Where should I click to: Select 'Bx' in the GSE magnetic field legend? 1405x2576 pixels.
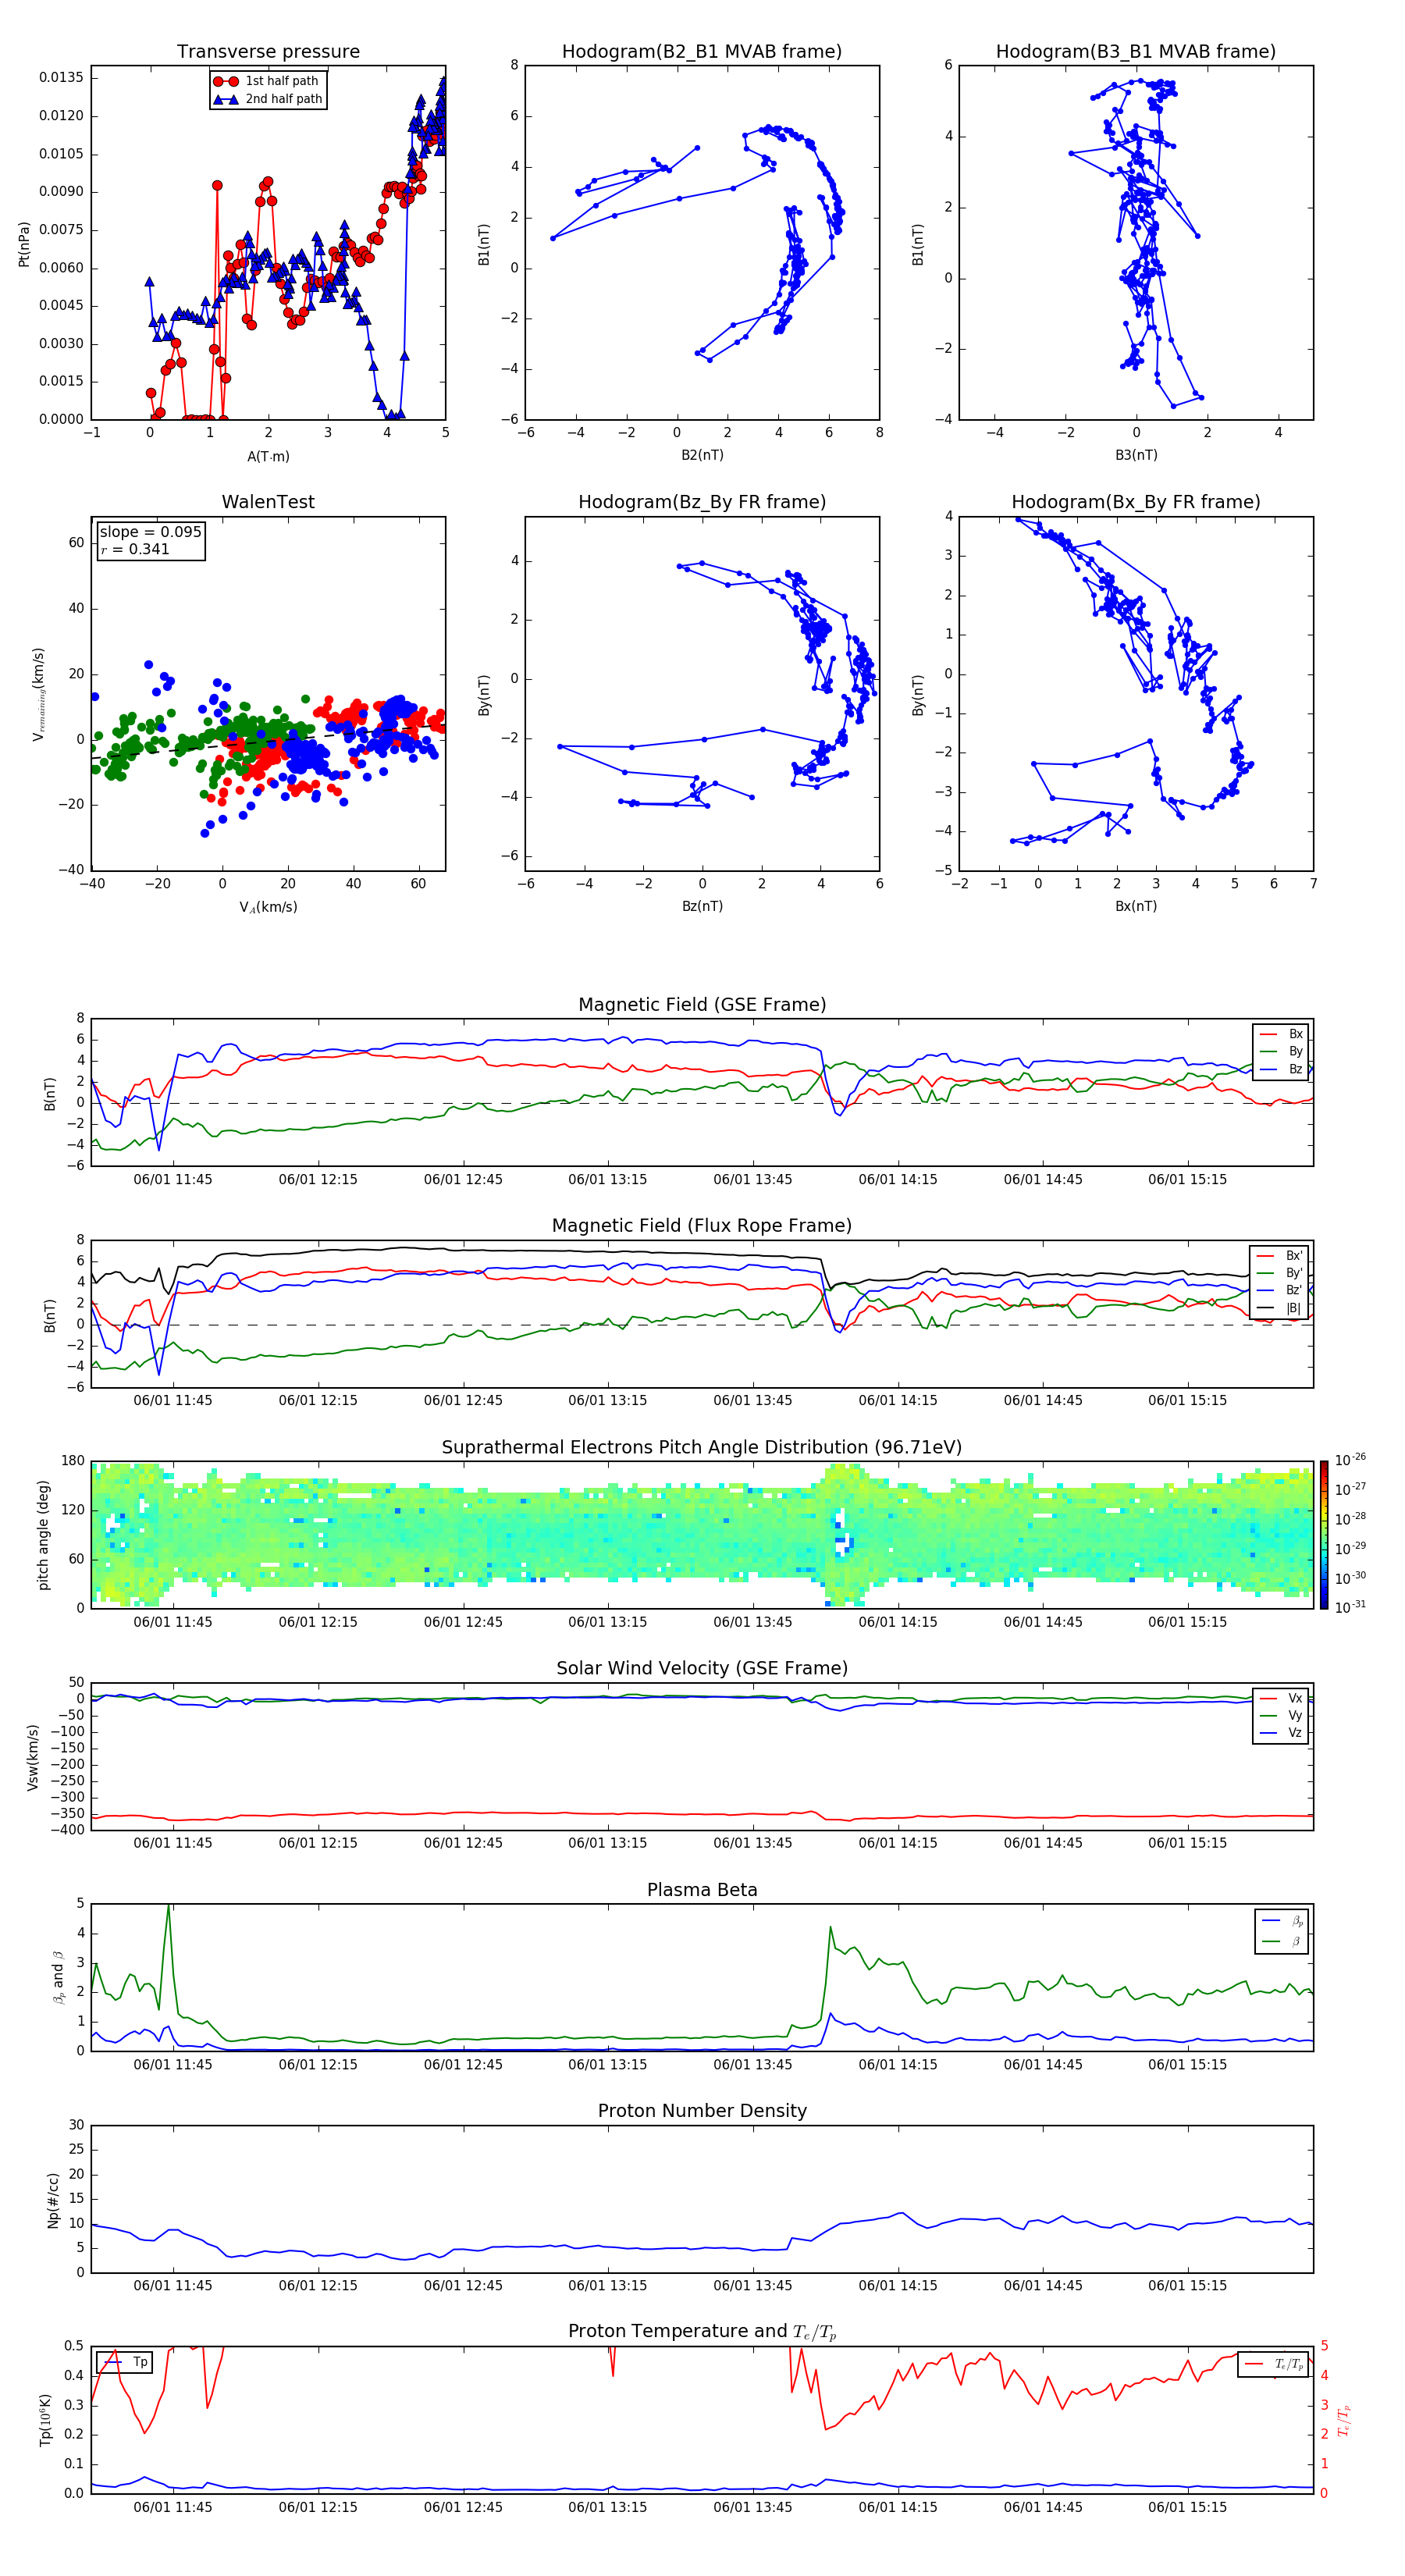point(1281,1034)
